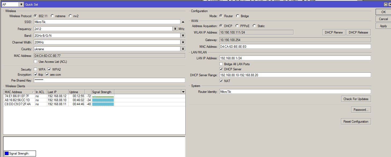The height and width of the screenshot is (157, 391).
Task: Click the Country field ukraine
Action: (x=107, y=49)
